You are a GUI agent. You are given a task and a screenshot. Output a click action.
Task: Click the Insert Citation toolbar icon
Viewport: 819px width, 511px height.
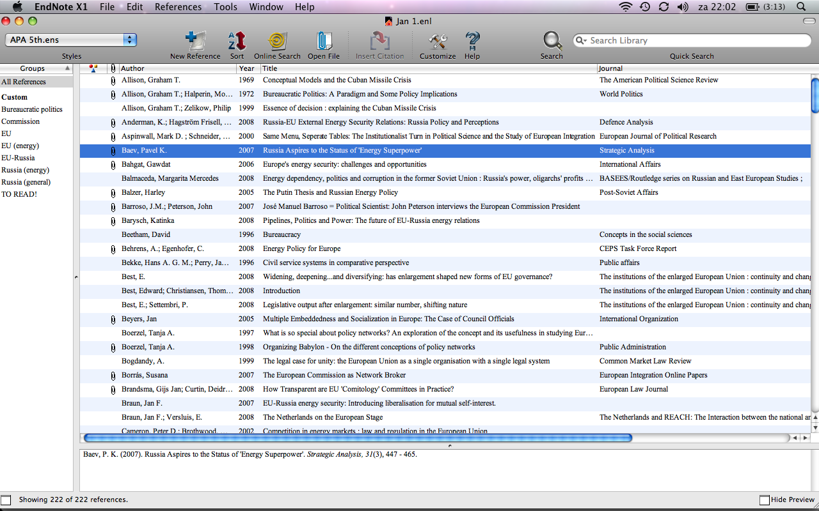[380, 42]
